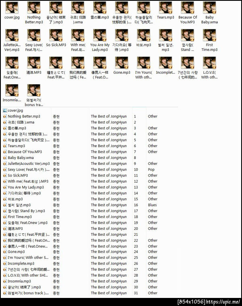
Task: Click track number 31 in the list
Action: point(136,293)
